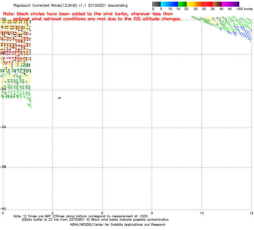
Task: Click the brown segment of the color scale
Action: (x=217, y=4)
